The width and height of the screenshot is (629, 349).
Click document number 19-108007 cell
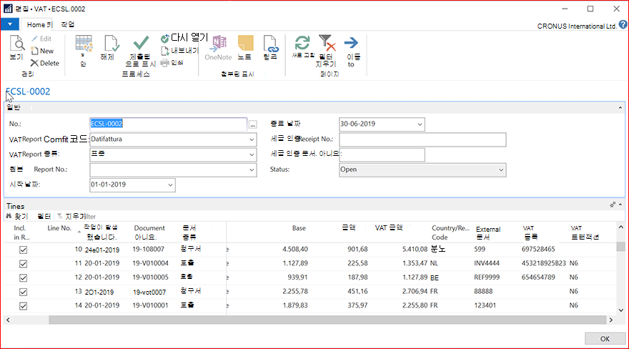point(149,249)
